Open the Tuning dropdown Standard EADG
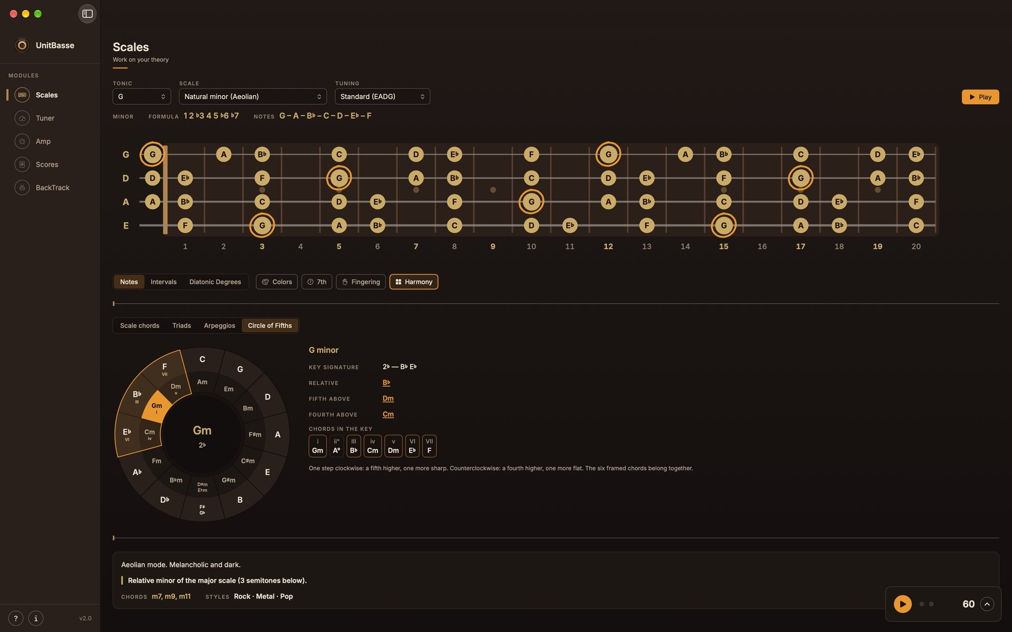Viewport: 1012px width, 632px height. [382, 96]
